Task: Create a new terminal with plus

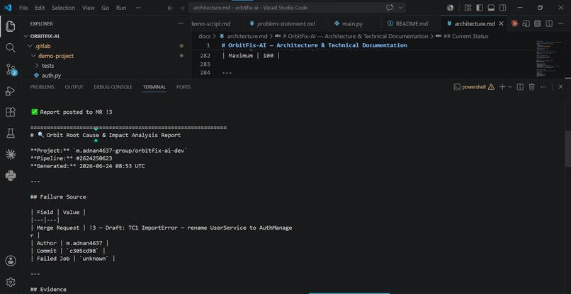Action: coord(502,87)
